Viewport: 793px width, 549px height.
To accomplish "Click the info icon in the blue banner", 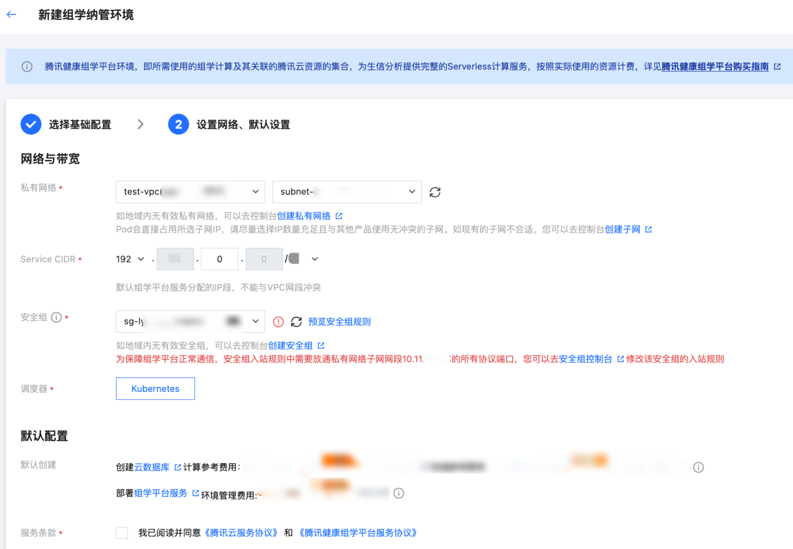I will coord(27,67).
